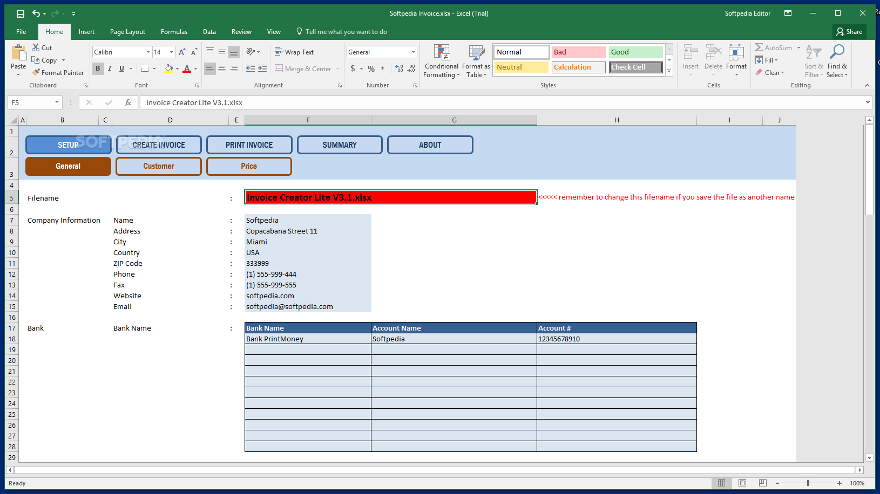Open the font size dropdown

pos(171,52)
